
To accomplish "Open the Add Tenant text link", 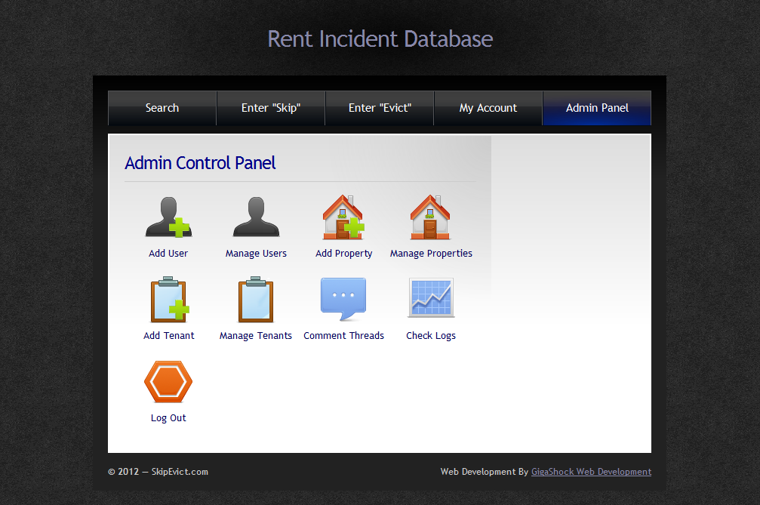I will 168,336.
